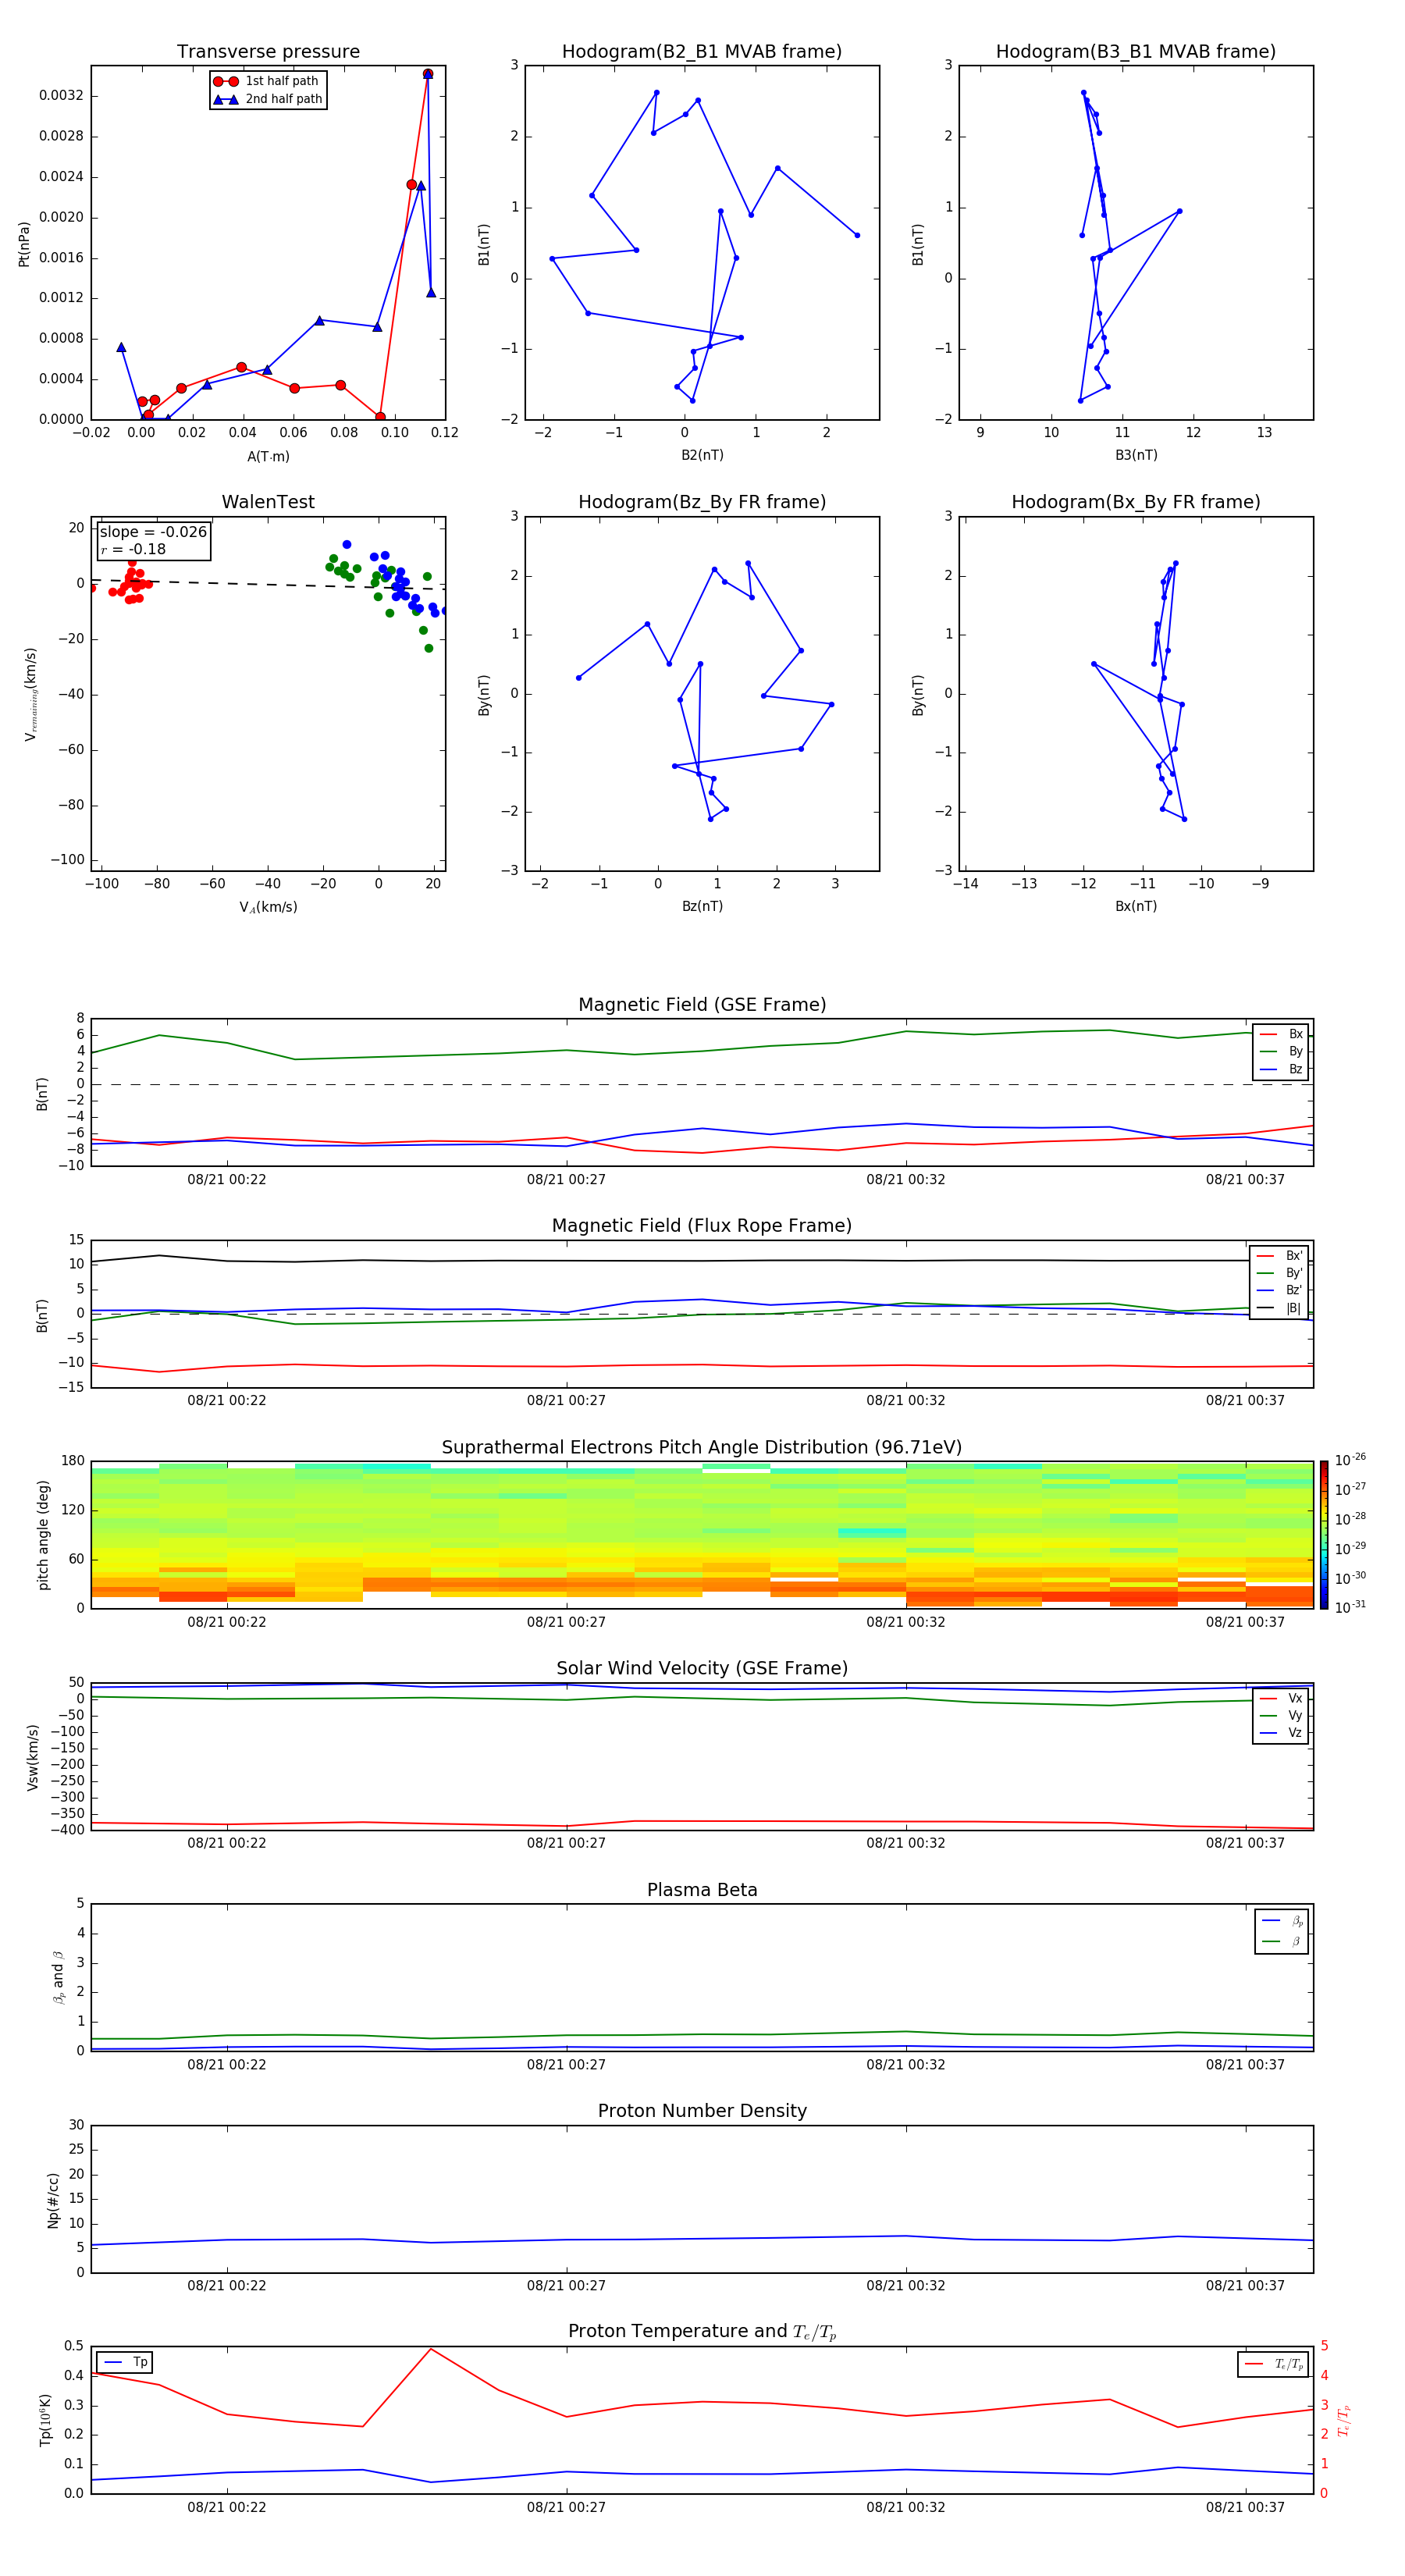The width and height of the screenshot is (1405, 2576).
Task: Click 'Bx' in the GSE magnetic field legend
Action: 1296,1034
